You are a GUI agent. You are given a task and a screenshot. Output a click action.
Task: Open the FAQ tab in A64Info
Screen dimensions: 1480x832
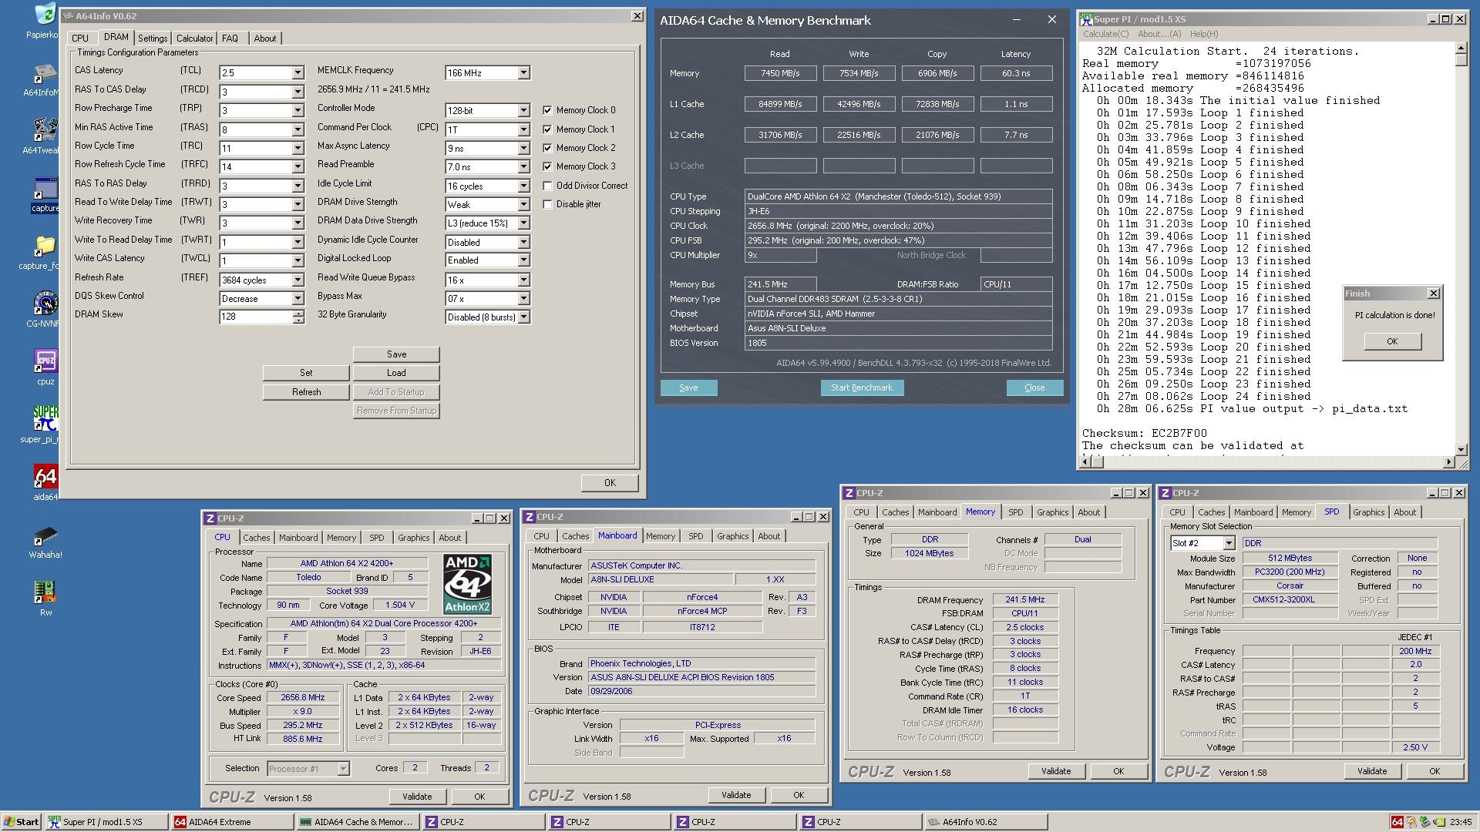[230, 39]
